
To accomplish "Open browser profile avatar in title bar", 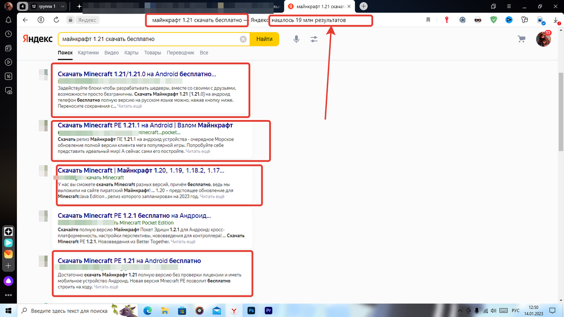I will point(8,7).
